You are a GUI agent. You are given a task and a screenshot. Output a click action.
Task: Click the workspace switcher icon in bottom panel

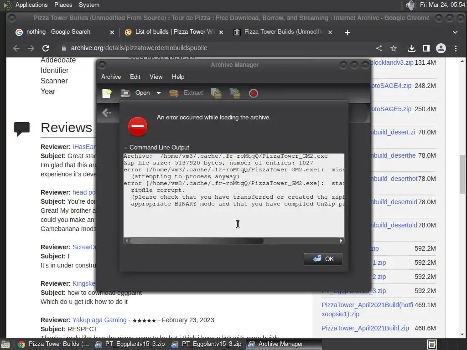click(432, 345)
